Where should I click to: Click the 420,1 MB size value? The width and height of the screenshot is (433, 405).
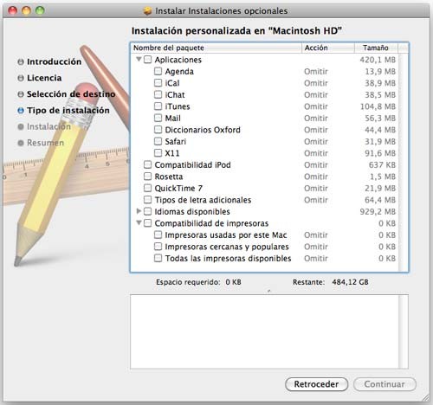[378, 60]
